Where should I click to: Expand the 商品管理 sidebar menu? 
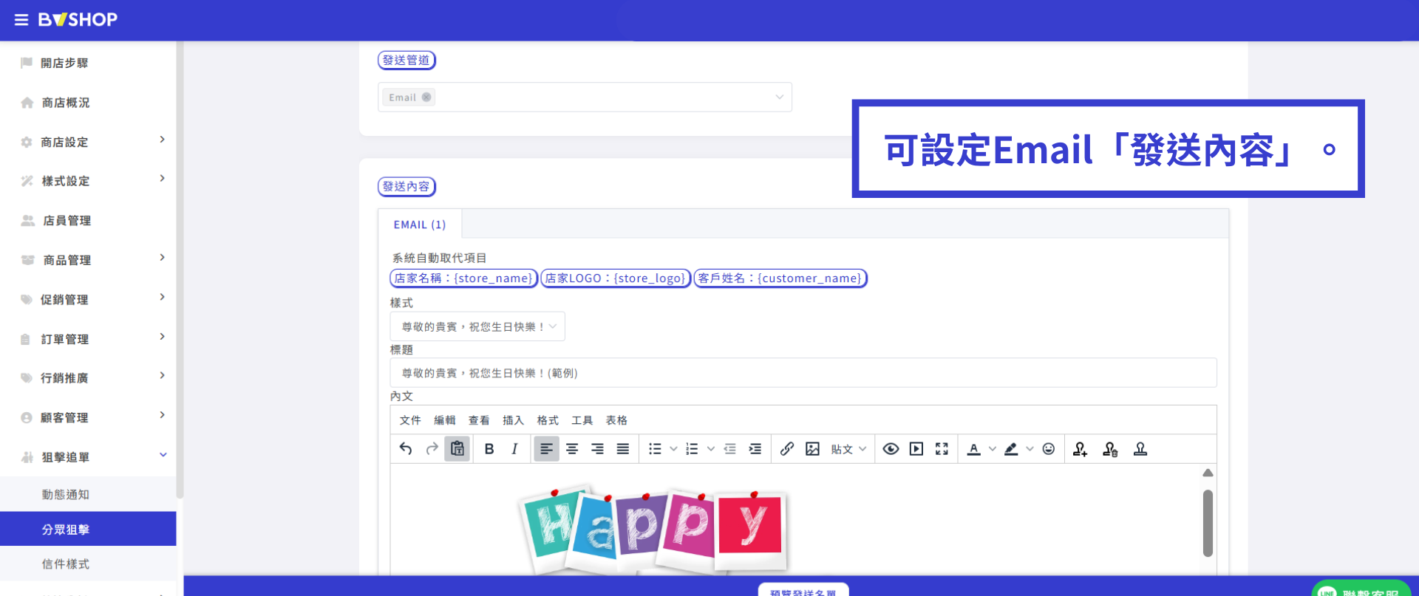coord(88,260)
